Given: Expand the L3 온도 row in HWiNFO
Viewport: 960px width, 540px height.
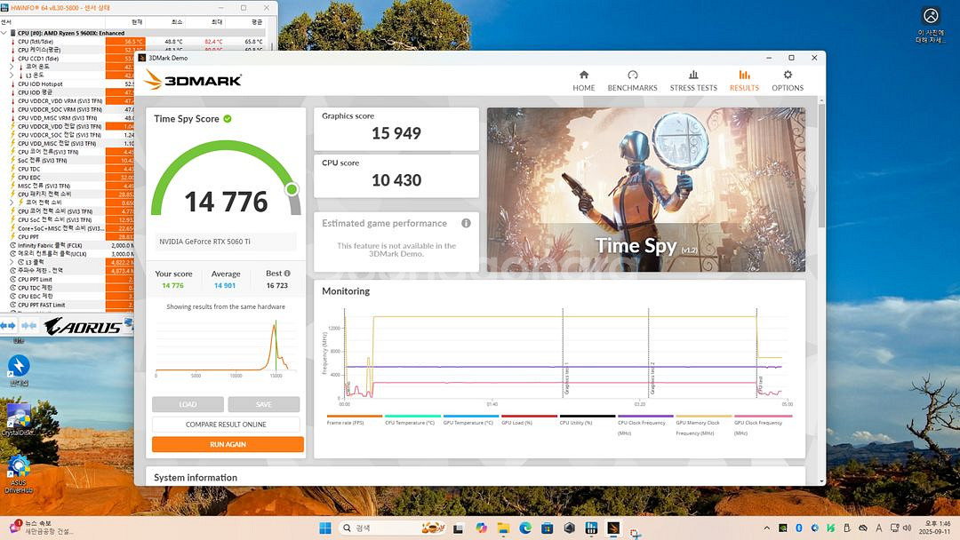Looking at the screenshot, I should [12, 75].
